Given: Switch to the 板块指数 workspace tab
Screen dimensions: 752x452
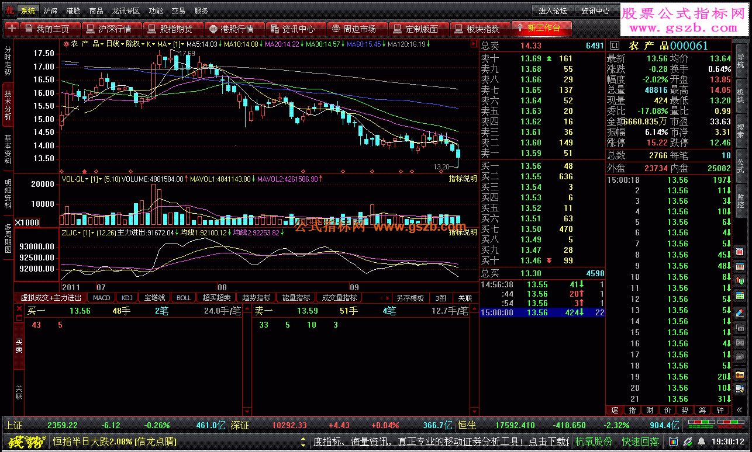Looking at the screenshot, I should pos(480,28).
